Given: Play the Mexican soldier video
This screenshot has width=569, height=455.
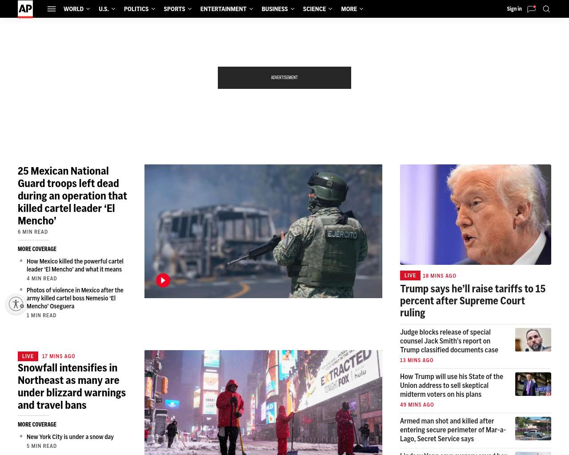Looking at the screenshot, I should click(163, 280).
